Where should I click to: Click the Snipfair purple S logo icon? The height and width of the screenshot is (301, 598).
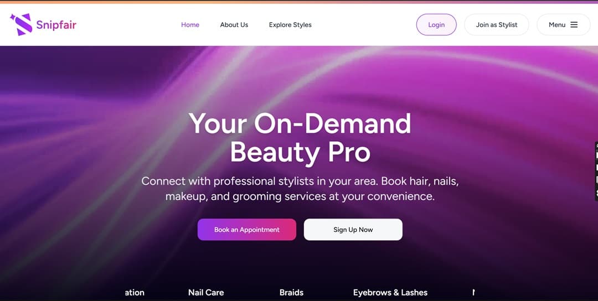[x=22, y=24]
